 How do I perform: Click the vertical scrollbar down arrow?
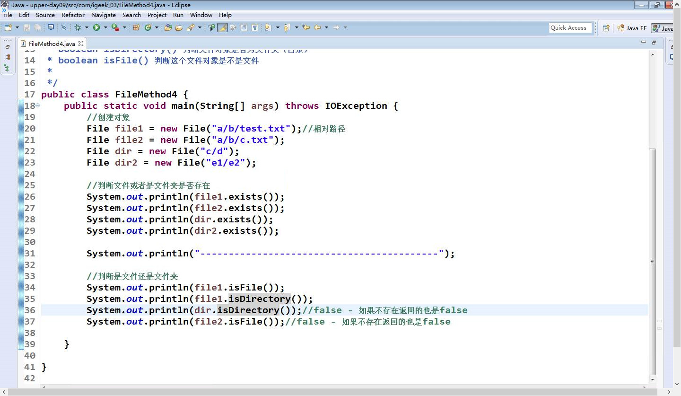pyautogui.click(x=653, y=379)
